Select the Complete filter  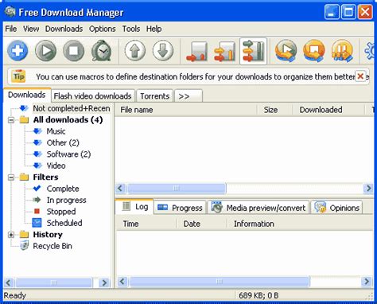coord(63,189)
